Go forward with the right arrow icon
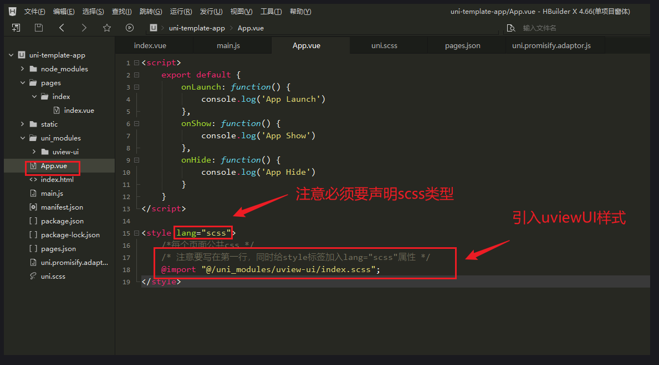Image resolution: width=659 pixels, height=365 pixels. pyautogui.click(x=84, y=28)
